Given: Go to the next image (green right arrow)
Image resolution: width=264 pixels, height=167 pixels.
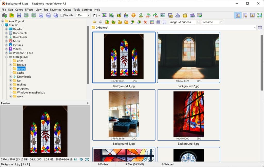Looking at the screenshot, I should pos(34,15).
